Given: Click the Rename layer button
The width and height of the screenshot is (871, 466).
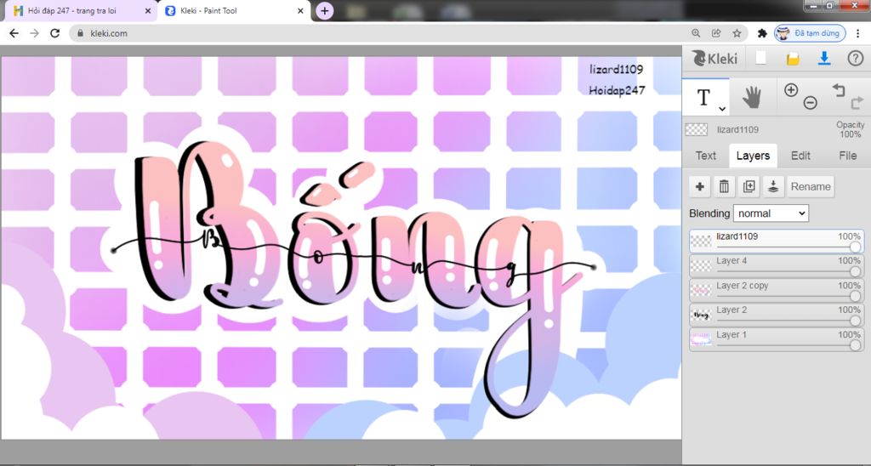Looking at the screenshot, I should click(811, 186).
